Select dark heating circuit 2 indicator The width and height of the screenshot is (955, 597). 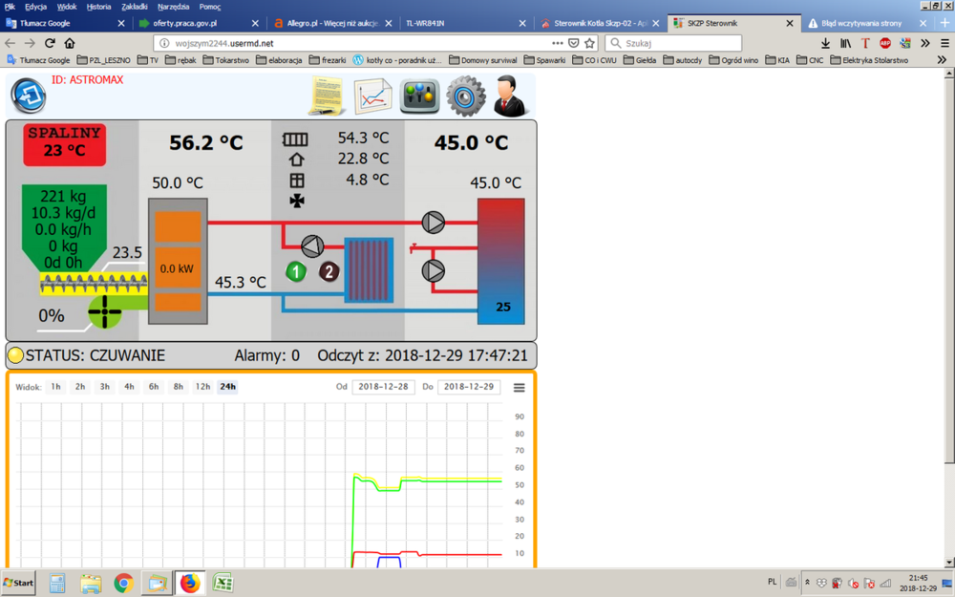(329, 272)
